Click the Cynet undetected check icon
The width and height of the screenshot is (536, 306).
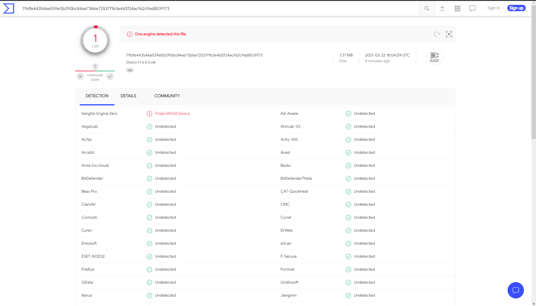tap(348, 217)
